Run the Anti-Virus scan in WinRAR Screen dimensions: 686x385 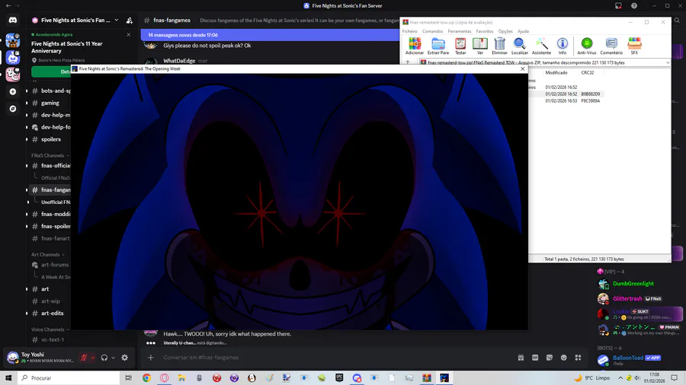click(x=586, y=46)
